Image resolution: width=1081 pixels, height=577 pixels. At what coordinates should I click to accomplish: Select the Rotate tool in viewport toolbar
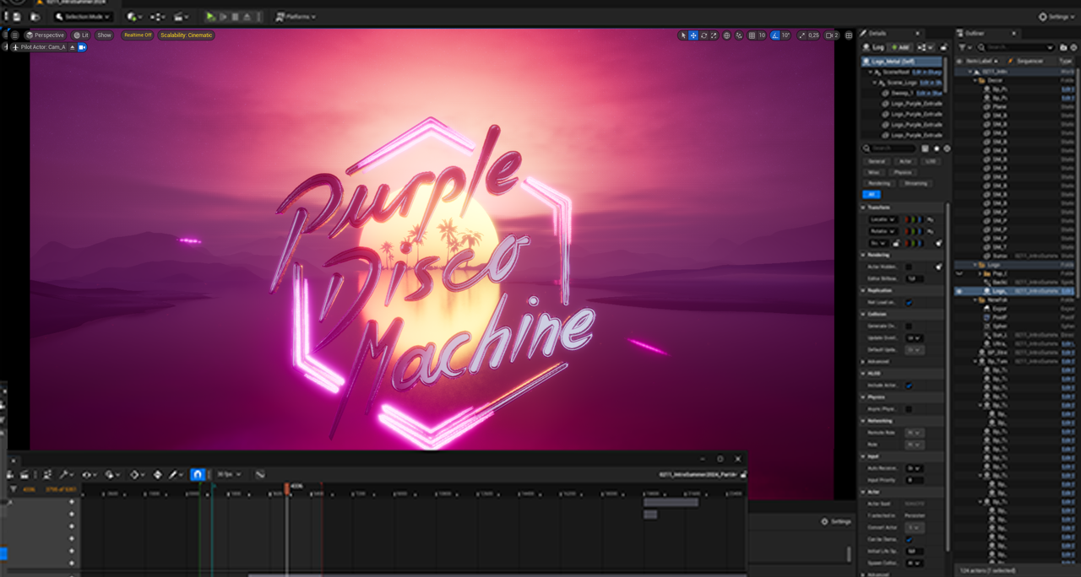704,35
